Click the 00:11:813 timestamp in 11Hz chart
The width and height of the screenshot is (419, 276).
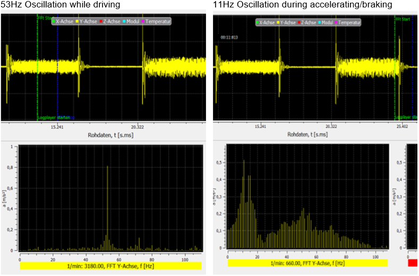229,37
